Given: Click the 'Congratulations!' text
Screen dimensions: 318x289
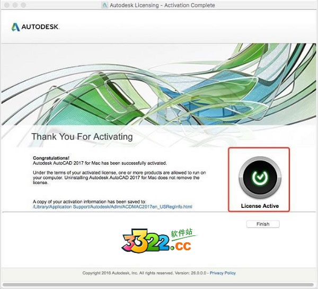Looking at the screenshot, I should click(x=51, y=158).
